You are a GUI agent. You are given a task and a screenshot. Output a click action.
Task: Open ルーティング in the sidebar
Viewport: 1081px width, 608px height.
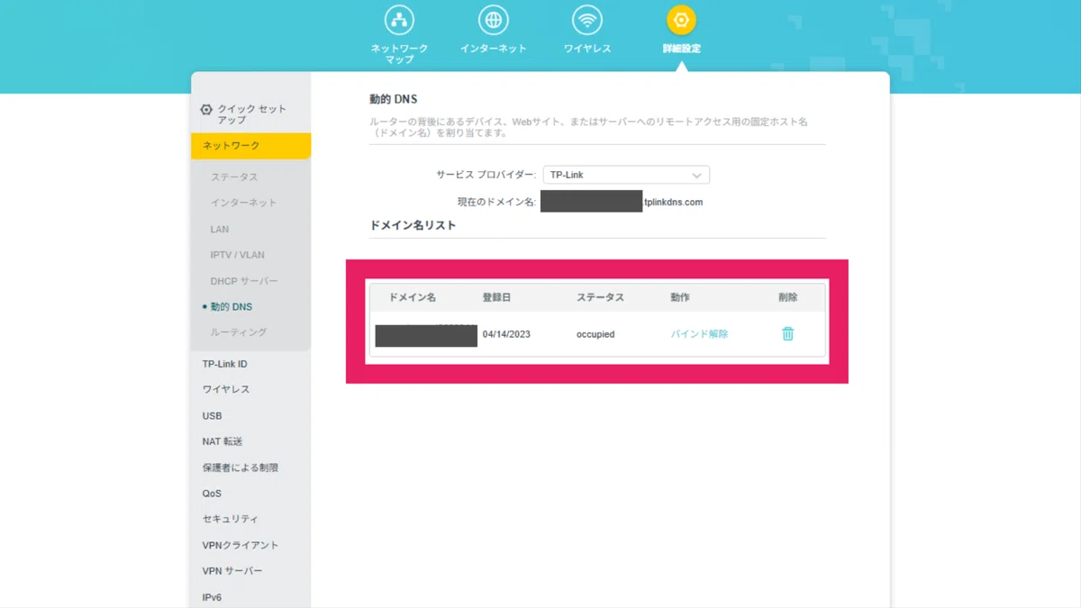pos(239,332)
